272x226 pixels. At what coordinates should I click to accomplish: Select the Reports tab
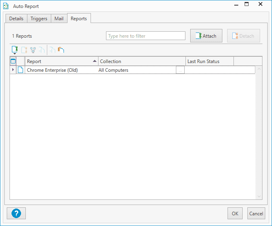(x=79, y=18)
